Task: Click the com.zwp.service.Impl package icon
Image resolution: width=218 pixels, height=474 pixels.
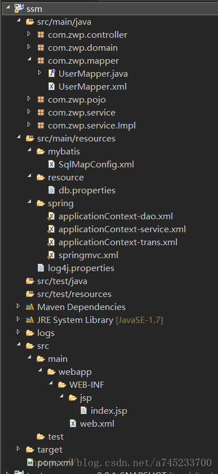Action: 41,126
